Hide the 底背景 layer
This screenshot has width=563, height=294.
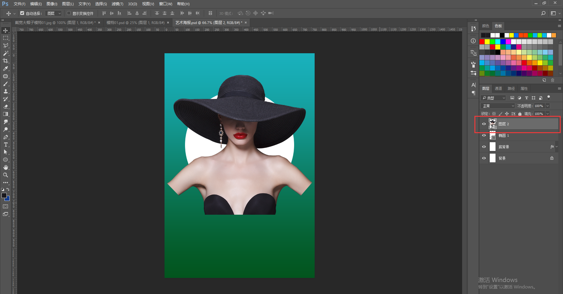(484, 147)
